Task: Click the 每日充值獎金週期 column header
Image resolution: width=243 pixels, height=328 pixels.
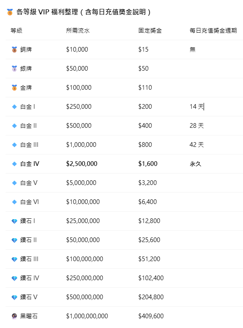Action: [x=213, y=31]
